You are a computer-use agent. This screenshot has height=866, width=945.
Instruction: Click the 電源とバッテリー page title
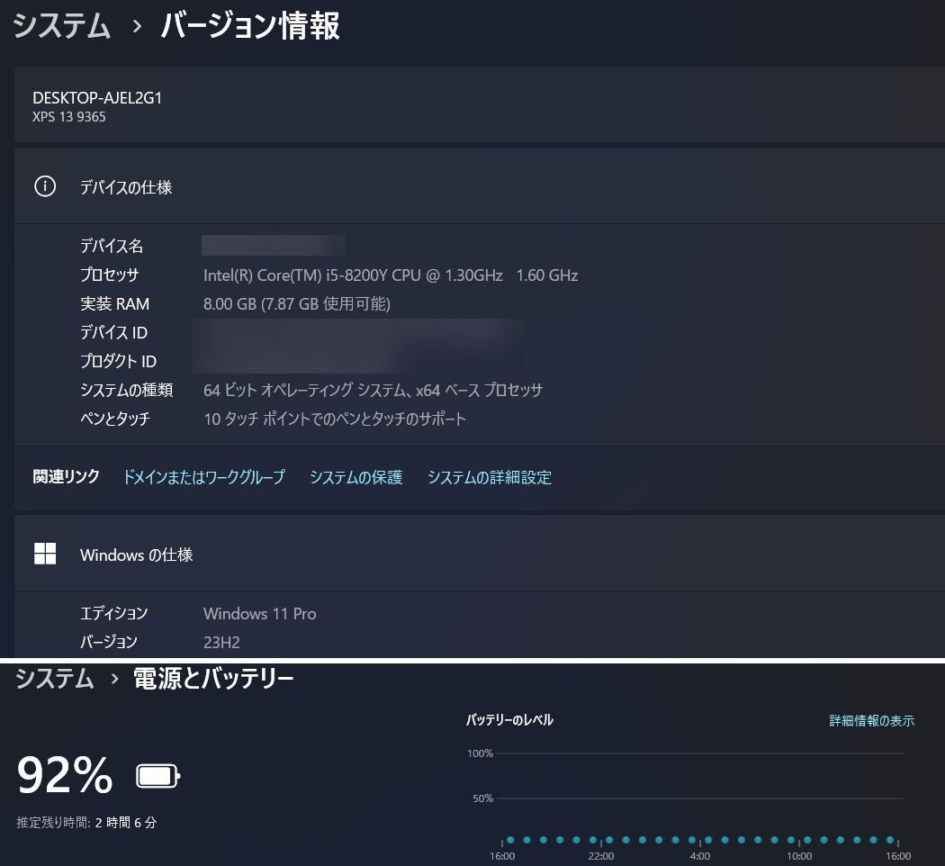pos(213,679)
